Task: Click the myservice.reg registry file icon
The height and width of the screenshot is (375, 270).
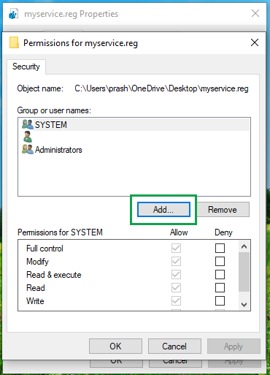Action: tap(13, 14)
